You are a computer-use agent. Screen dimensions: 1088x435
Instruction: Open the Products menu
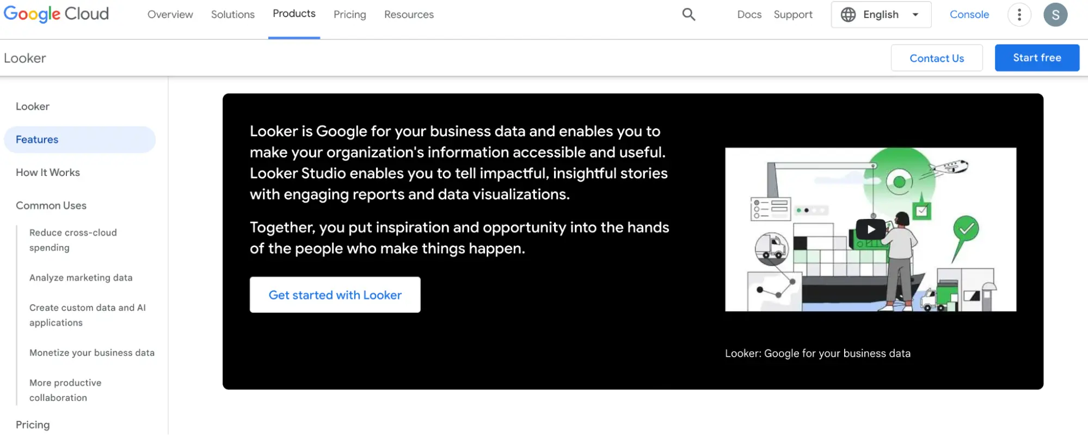(x=294, y=14)
